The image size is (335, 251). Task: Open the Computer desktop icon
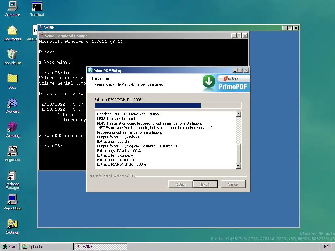point(12,9)
